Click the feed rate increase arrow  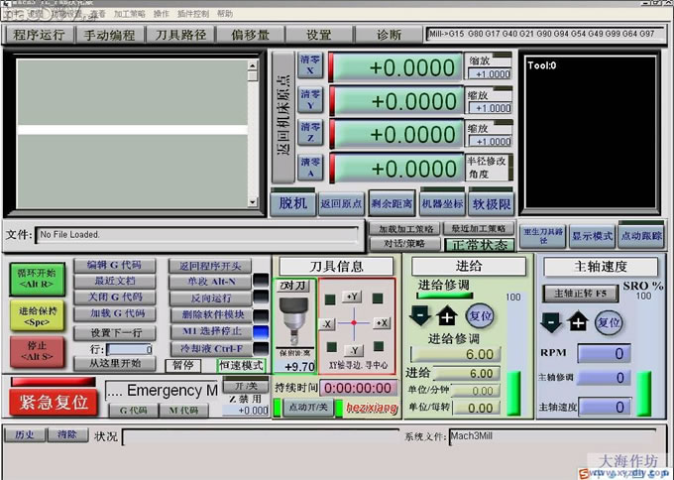point(446,315)
